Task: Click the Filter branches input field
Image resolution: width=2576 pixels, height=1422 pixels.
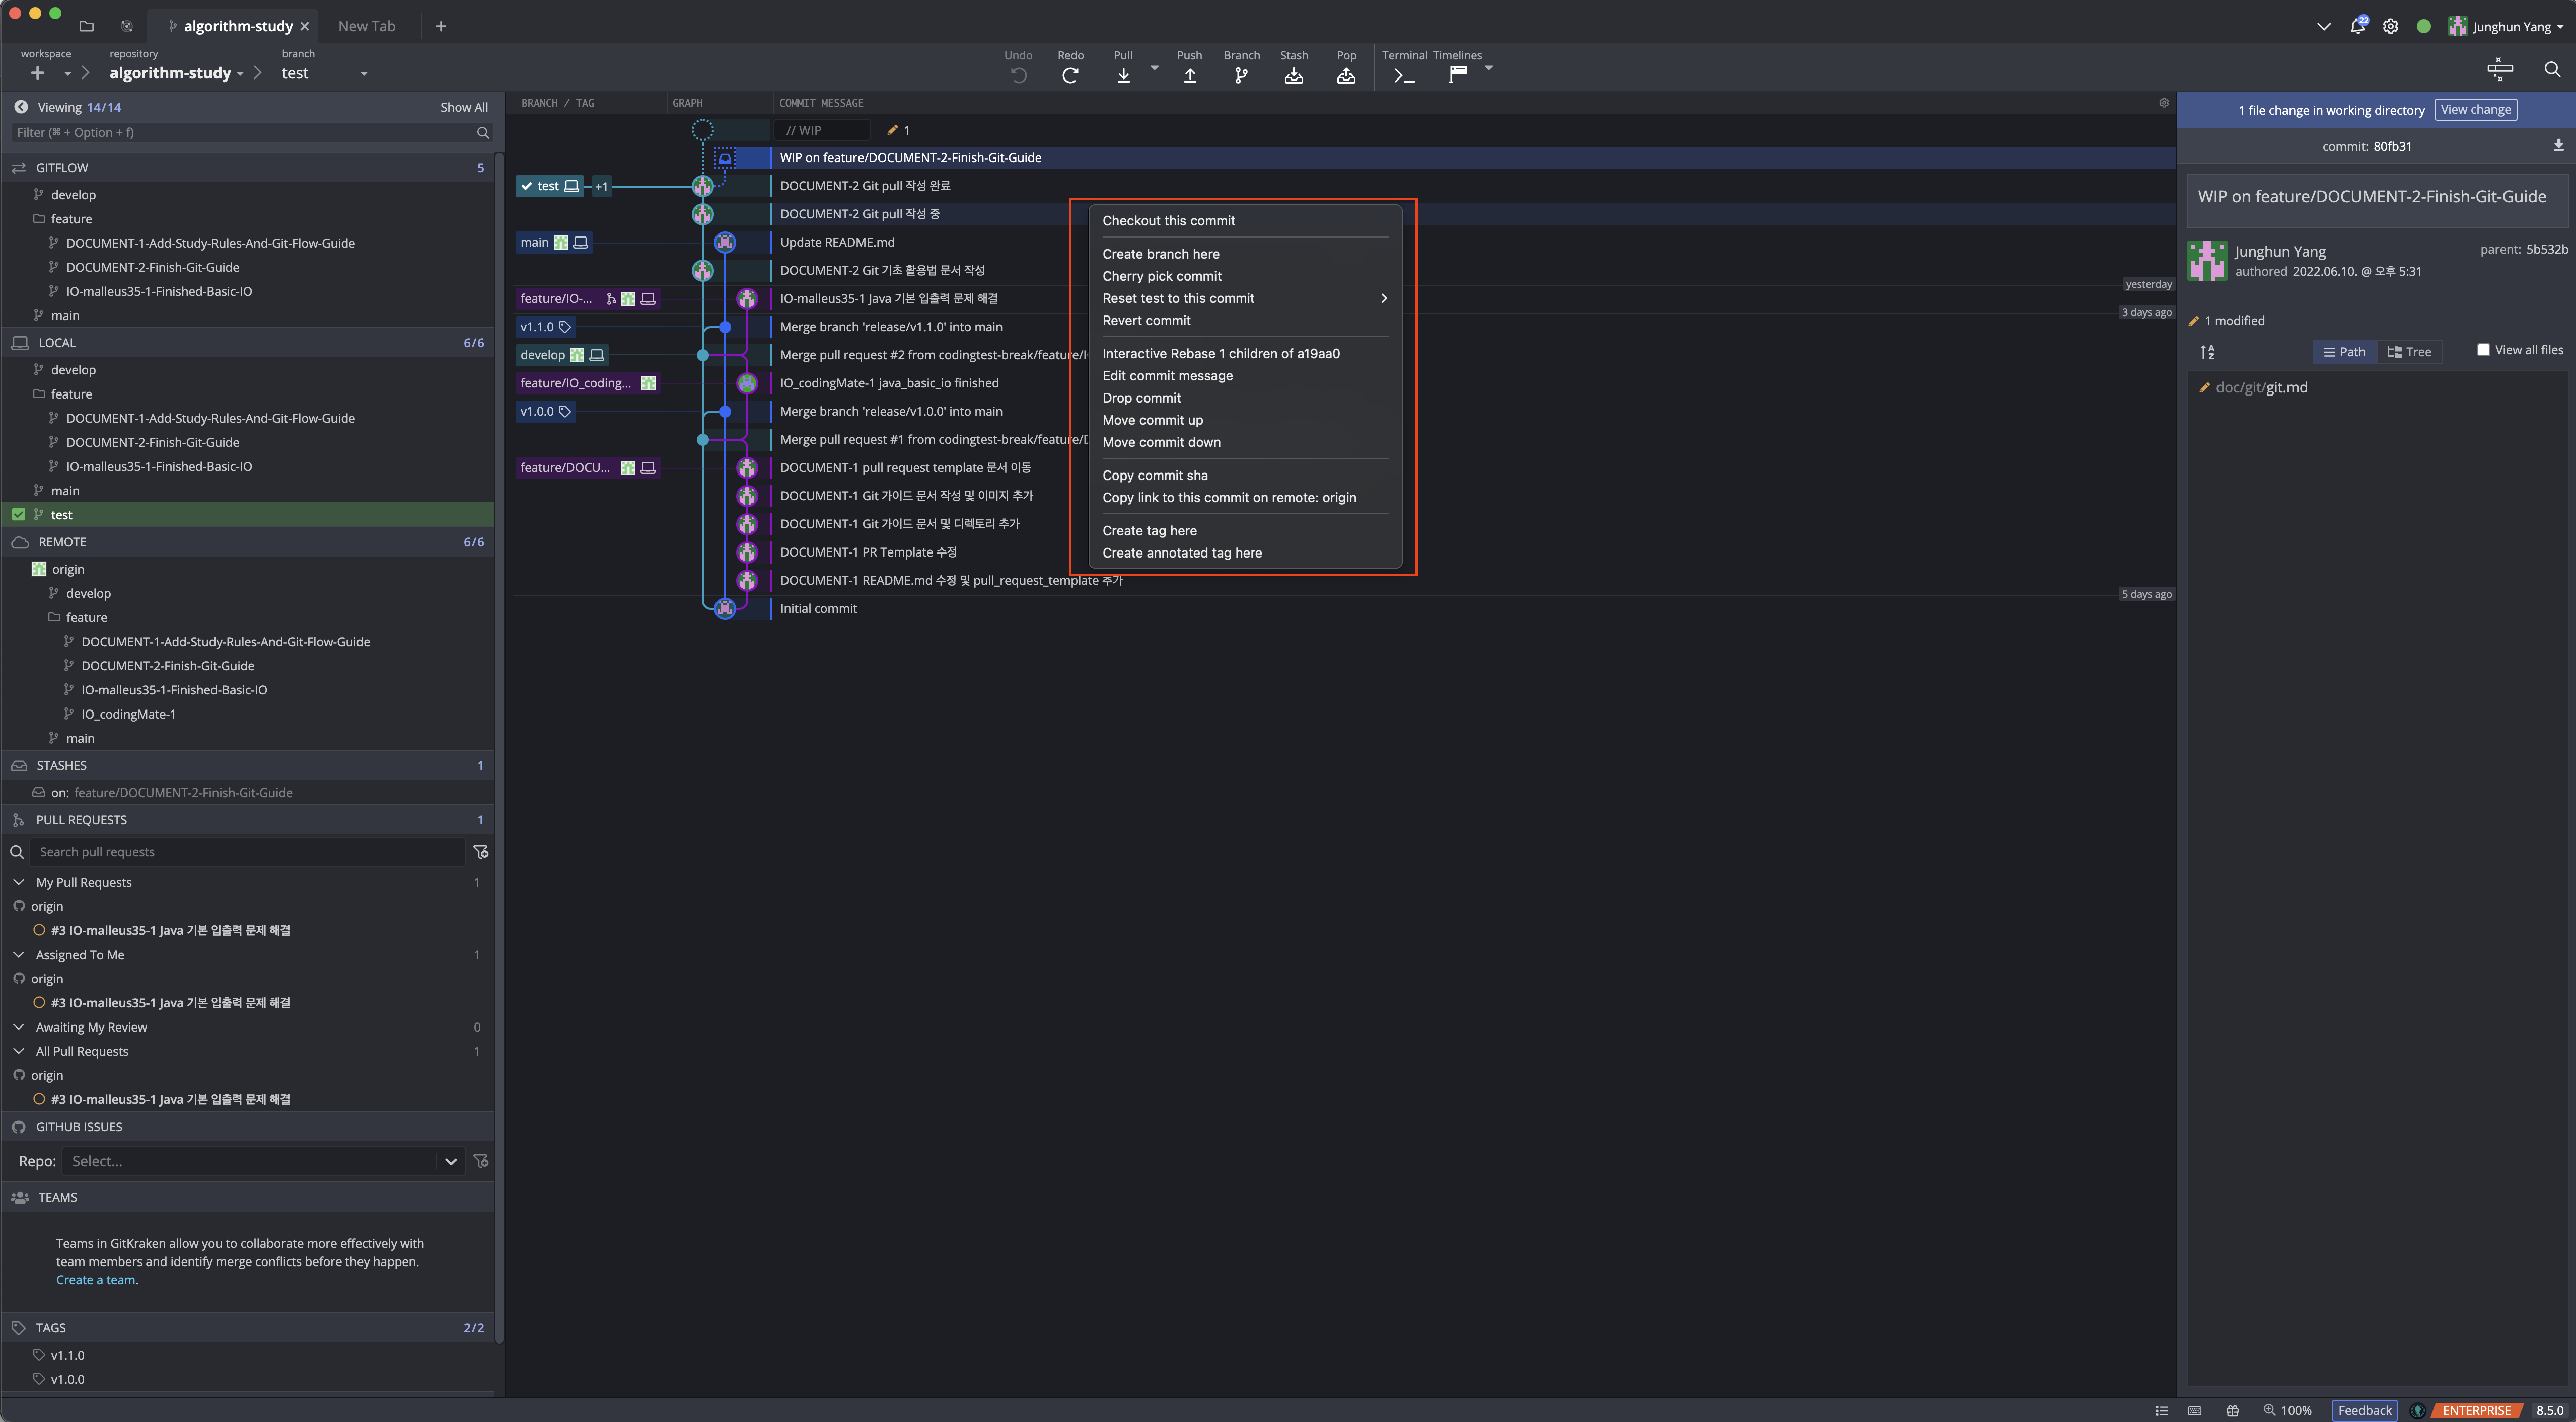Action: [252, 132]
